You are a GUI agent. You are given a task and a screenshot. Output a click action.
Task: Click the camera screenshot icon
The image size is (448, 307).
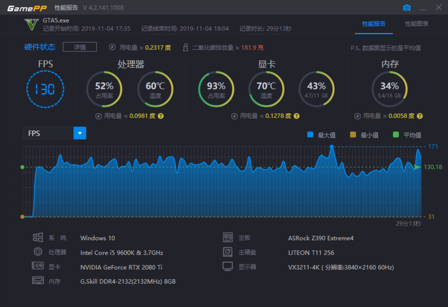[x=407, y=7]
